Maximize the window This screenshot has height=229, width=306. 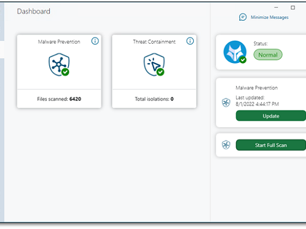[293, 8]
